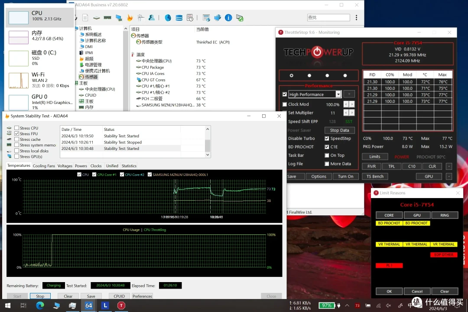Click Stop Data in ThrottleStop

click(339, 130)
